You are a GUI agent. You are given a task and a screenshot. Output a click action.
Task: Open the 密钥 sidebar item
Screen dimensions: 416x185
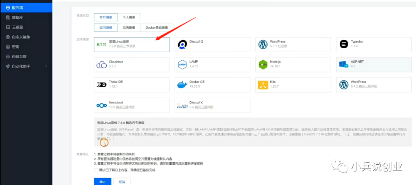tap(26, 47)
